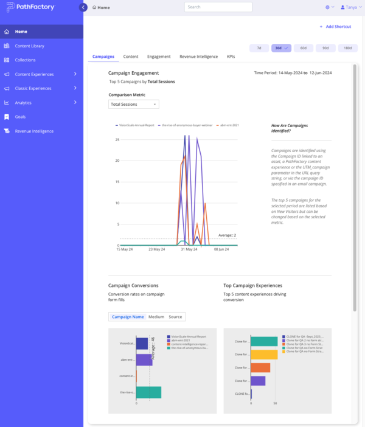This screenshot has height=427, width=365.
Task: Switch to the Engagement tab
Action: coord(159,57)
